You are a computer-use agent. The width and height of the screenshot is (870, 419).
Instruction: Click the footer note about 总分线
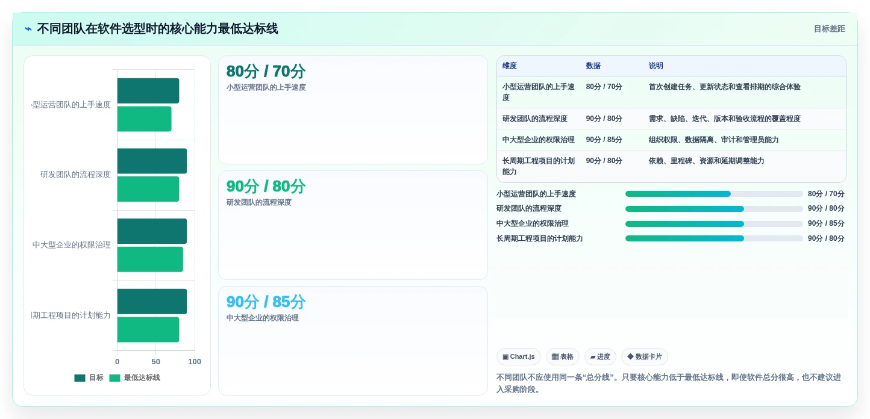click(x=669, y=383)
